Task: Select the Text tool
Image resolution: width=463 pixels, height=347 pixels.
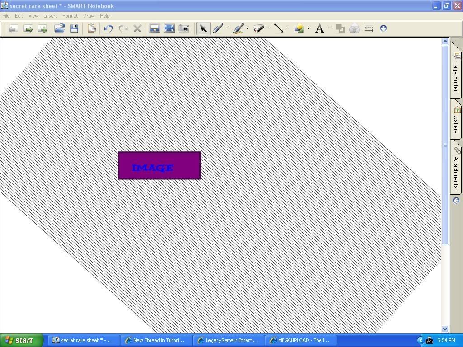Action: click(x=320, y=28)
